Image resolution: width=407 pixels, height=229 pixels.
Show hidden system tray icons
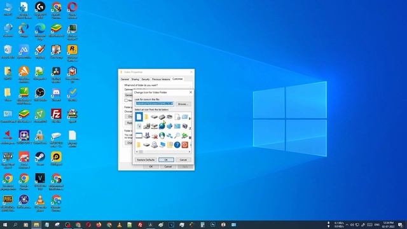[x=347, y=225]
